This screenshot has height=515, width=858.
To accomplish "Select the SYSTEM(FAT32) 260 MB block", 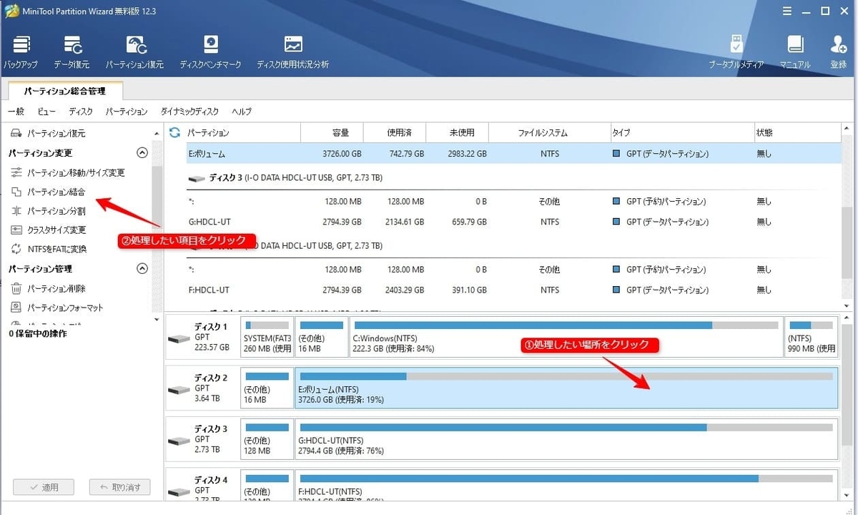I will [267, 336].
